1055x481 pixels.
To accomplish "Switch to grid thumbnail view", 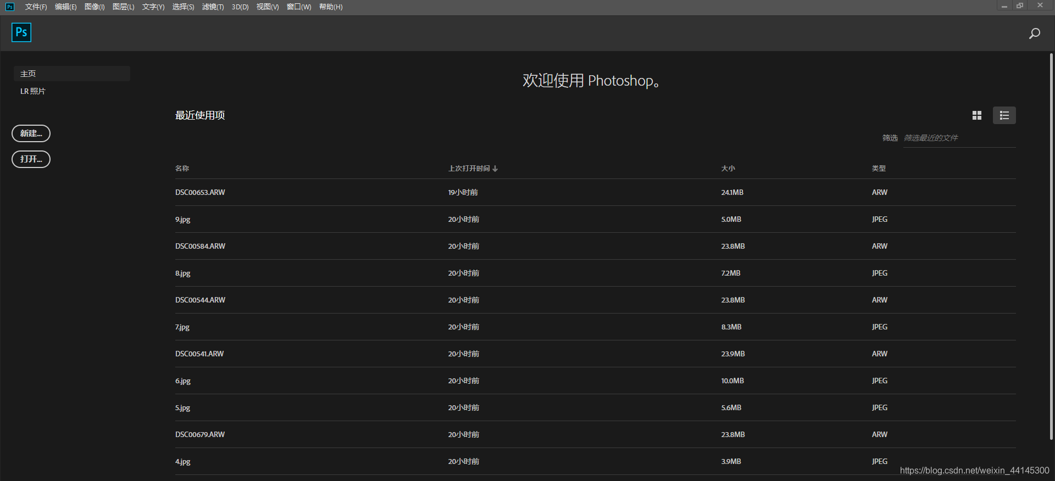I will pos(977,115).
